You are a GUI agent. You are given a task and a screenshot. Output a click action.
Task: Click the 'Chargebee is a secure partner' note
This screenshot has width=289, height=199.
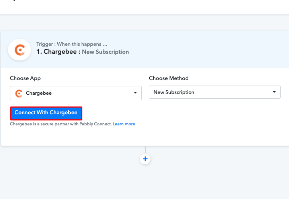point(61,124)
